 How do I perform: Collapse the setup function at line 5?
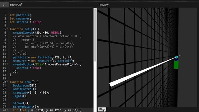click(7, 29)
